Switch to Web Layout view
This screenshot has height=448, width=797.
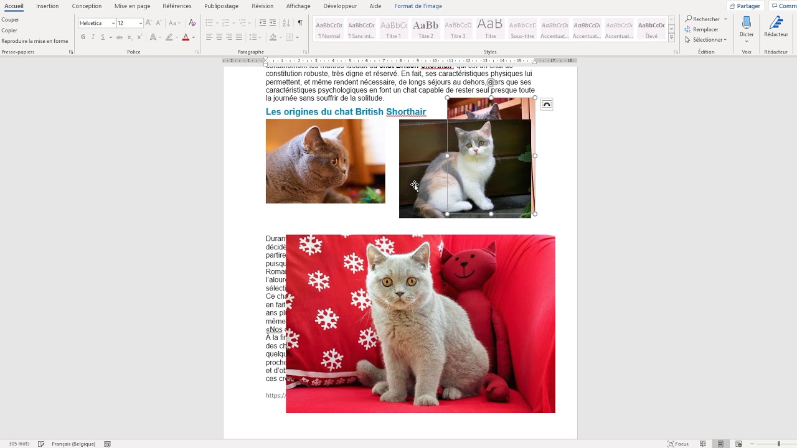(738, 444)
